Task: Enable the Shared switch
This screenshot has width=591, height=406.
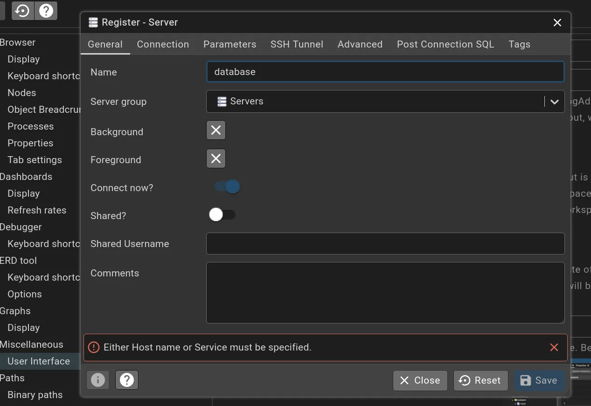Action: [222, 214]
